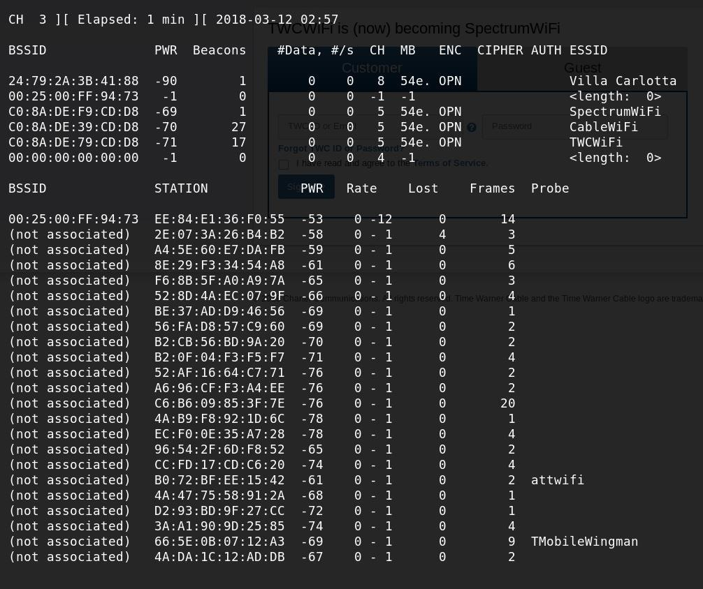Screen dimensions: 703x589
Task: Click the 'Rate' column header
Action: [x=362, y=188]
